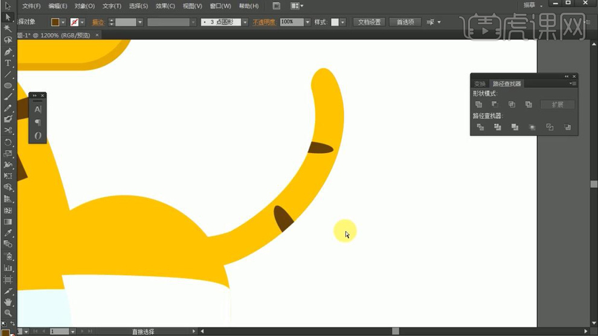Collapse the Pathfinder panel with double arrows
This screenshot has width=598, height=336.
(x=567, y=77)
